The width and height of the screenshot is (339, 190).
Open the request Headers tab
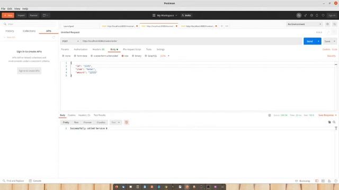point(99,49)
